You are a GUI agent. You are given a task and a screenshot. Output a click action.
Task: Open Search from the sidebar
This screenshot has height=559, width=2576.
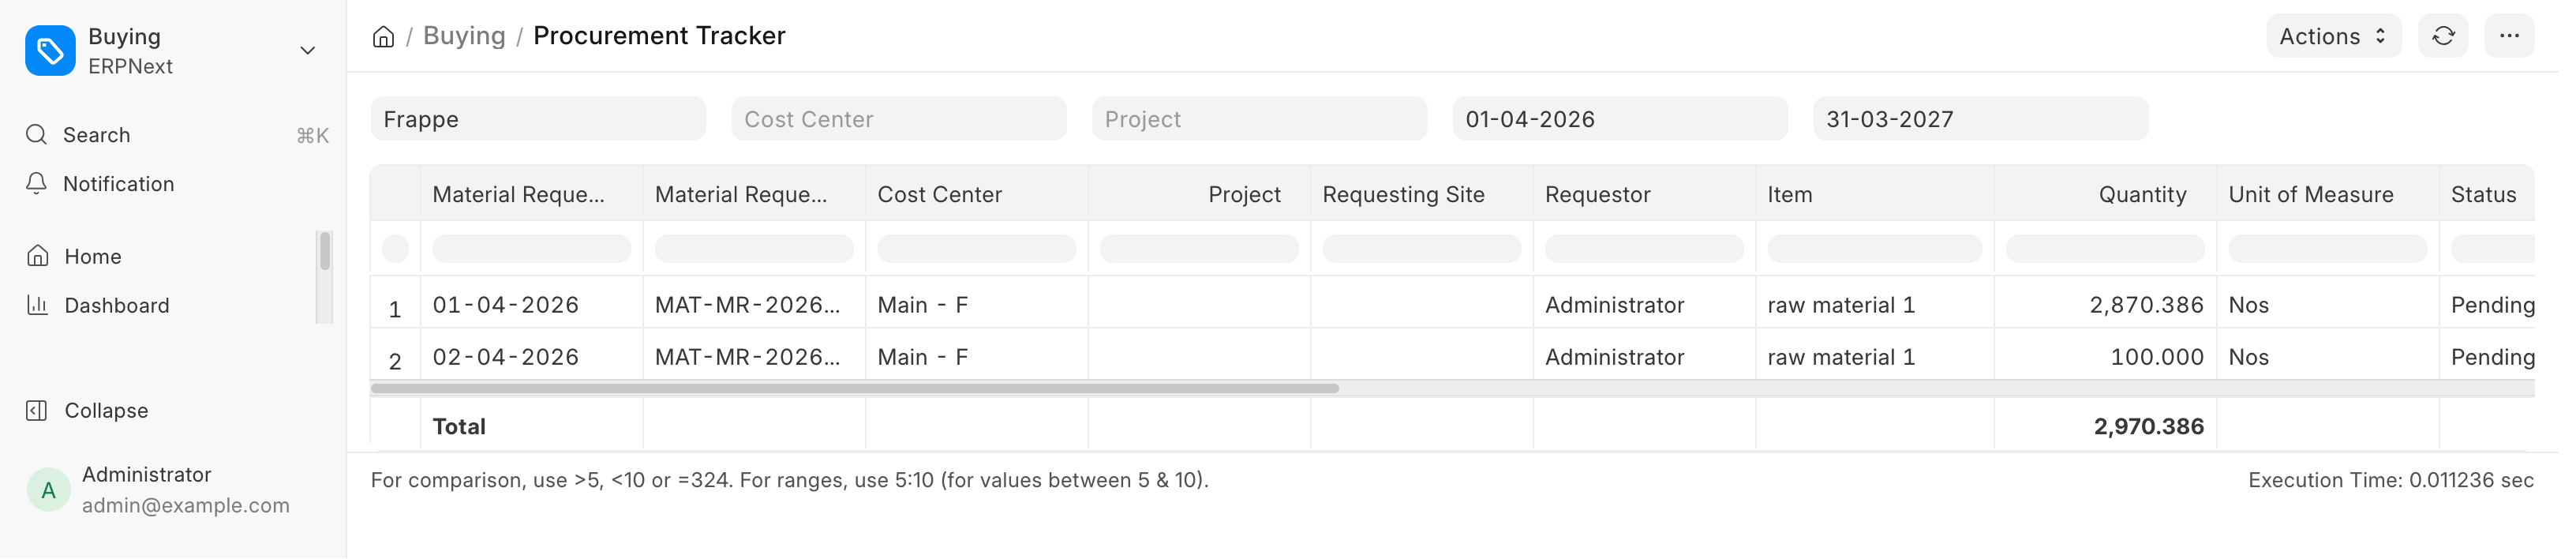click(x=96, y=135)
